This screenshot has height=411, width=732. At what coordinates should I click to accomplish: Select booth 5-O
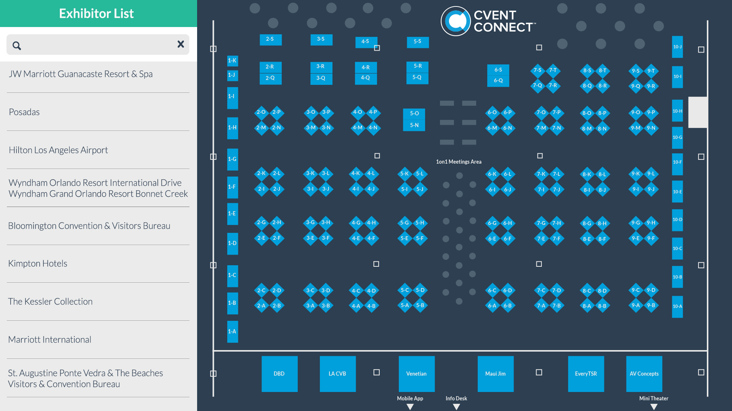tap(414, 114)
